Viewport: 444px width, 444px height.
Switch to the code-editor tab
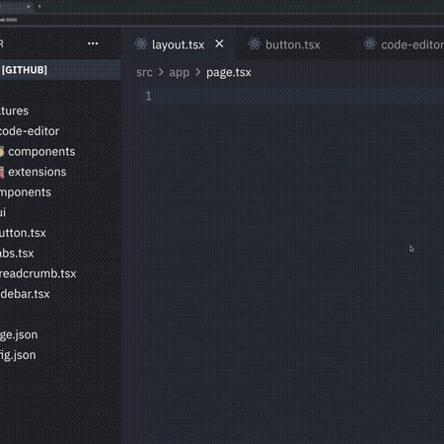coord(412,44)
